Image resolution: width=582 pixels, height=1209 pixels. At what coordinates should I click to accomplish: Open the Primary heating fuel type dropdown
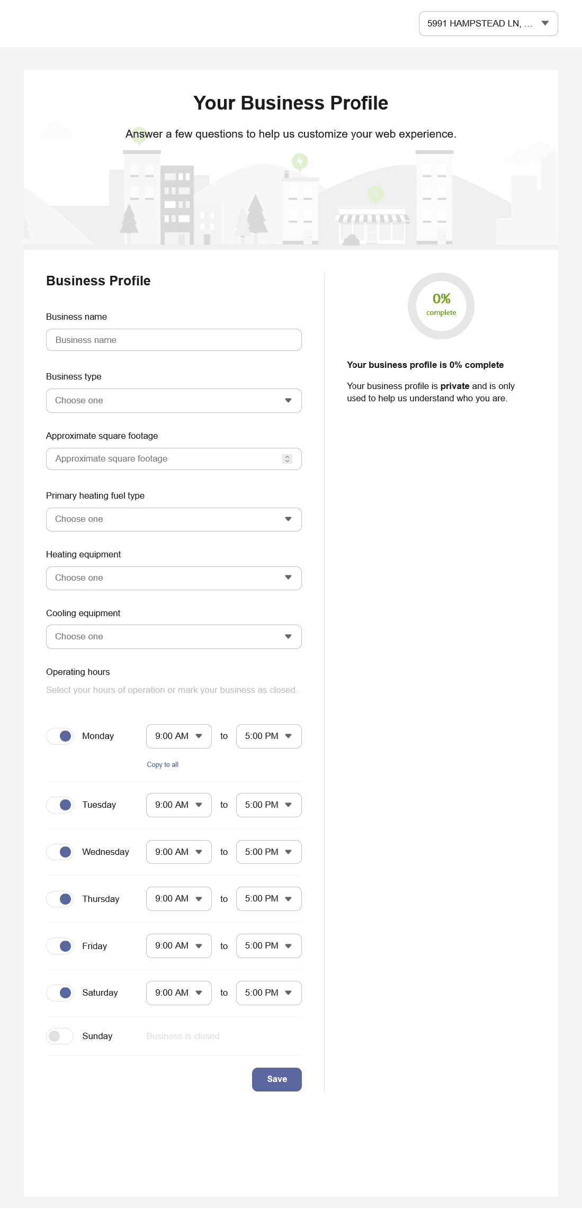click(x=173, y=519)
